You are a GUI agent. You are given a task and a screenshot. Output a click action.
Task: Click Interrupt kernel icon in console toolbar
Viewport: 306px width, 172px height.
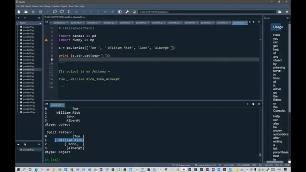tap(248, 104)
